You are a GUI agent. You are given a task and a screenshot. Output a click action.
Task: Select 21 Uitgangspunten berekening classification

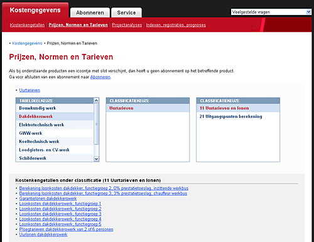pos(238,117)
